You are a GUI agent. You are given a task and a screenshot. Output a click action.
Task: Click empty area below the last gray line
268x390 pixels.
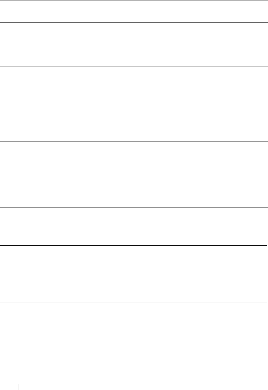[x=134, y=343]
